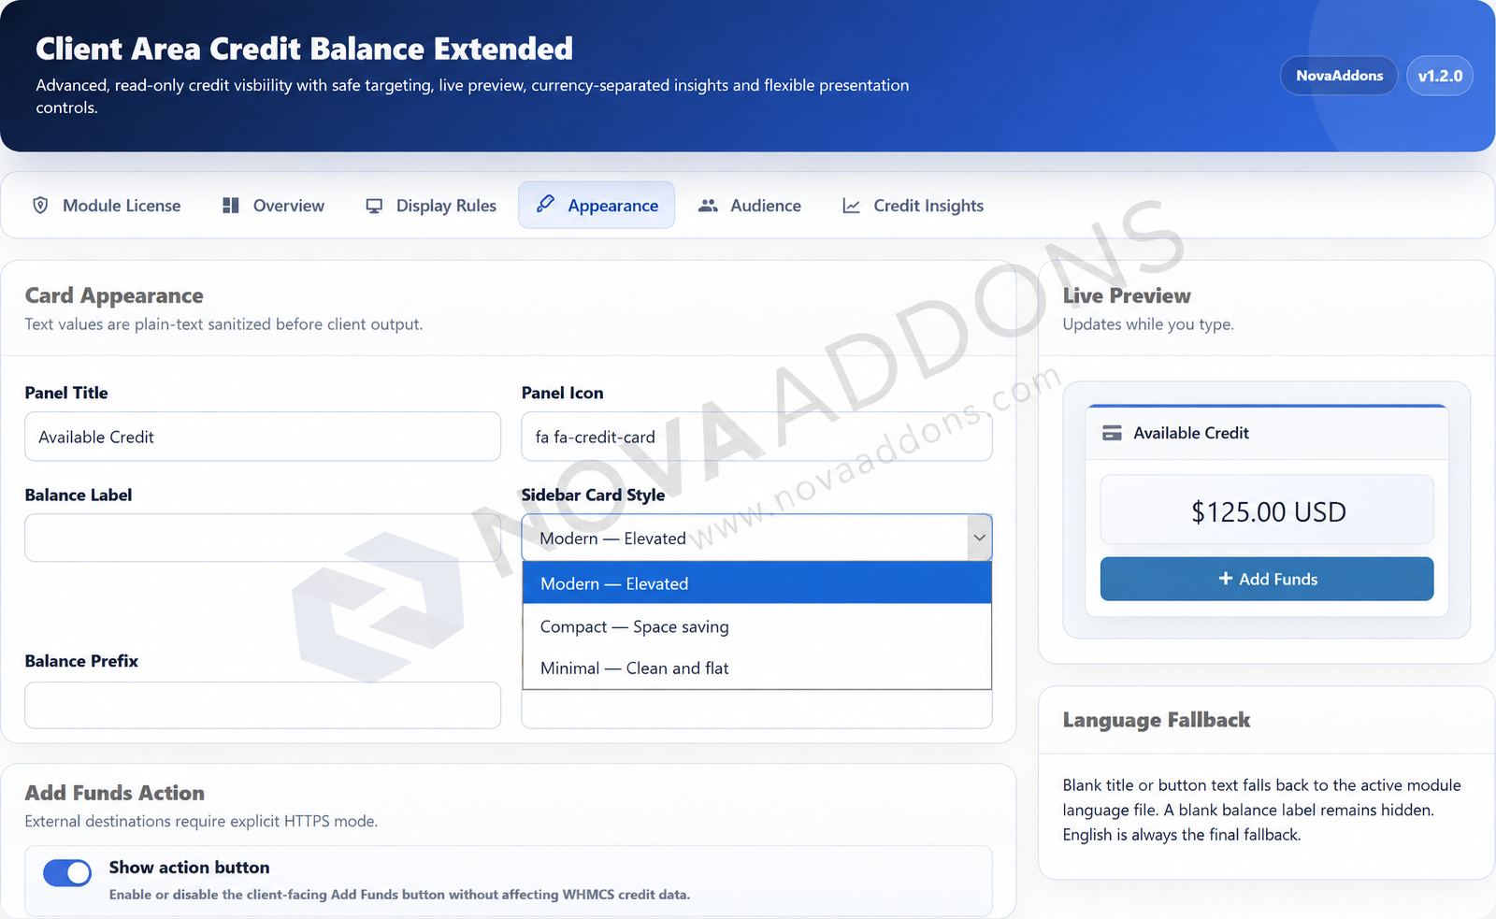
Task: Click the Overview grid icon
Action: pos(231,206)
